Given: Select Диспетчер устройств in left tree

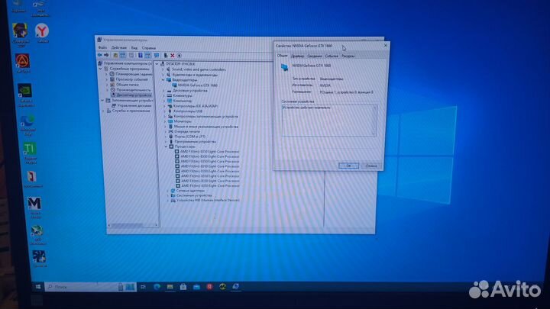Looking at the screenshot, I should click(x=133, y=95).
